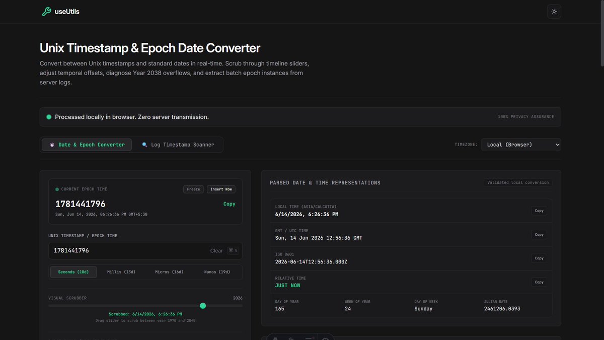Copy the ISO 8601 value
Screen dimensions: 604x340
(x=539, y=258)
